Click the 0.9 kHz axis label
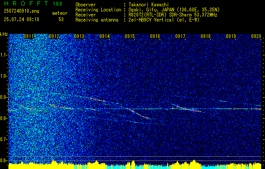265x169 pixels. point(4,97)
